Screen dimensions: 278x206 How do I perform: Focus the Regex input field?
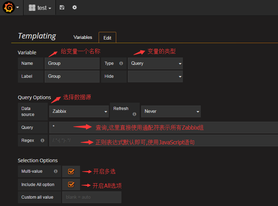[164, 140]
